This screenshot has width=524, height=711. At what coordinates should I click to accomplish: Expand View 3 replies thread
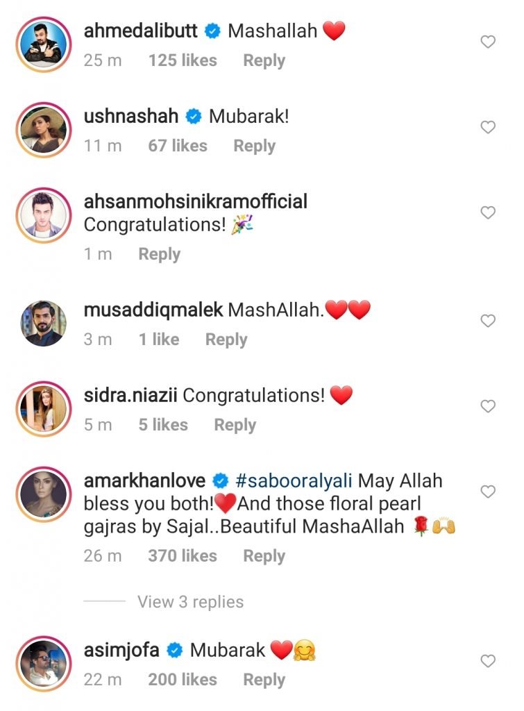[x=190, y=602]
